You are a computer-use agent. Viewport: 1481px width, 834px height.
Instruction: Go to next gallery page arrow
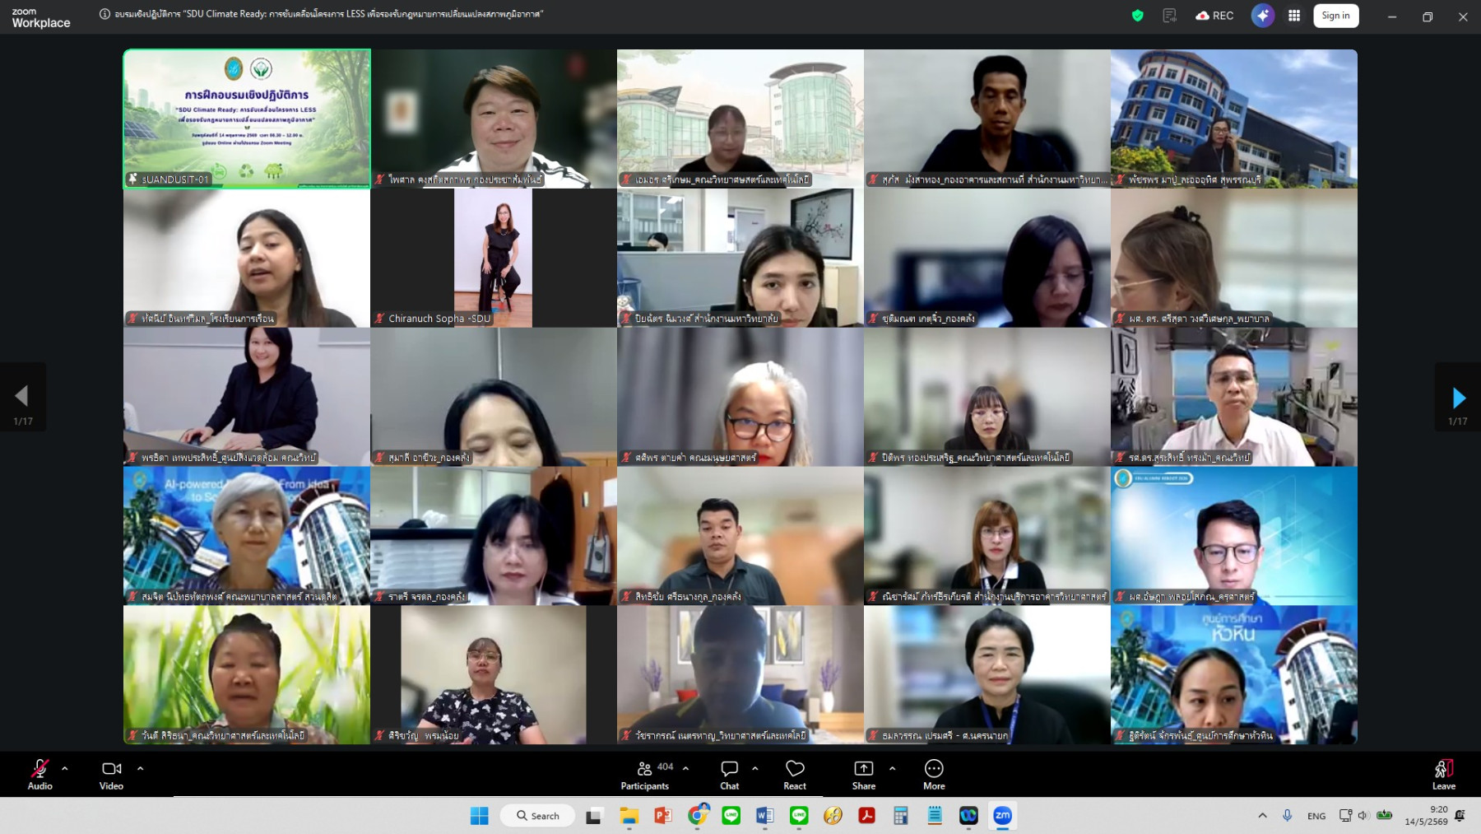click(1458, 398)
